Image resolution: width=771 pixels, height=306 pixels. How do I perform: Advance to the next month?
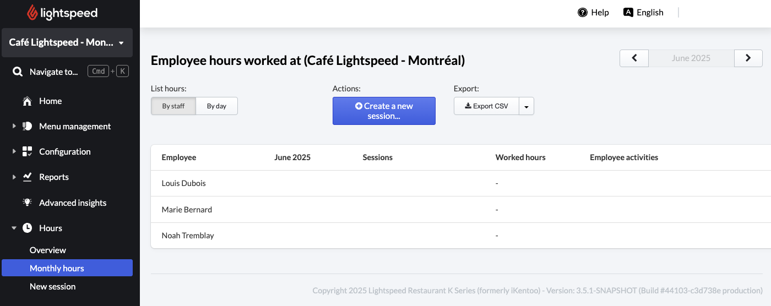click(x=748, y=58)
